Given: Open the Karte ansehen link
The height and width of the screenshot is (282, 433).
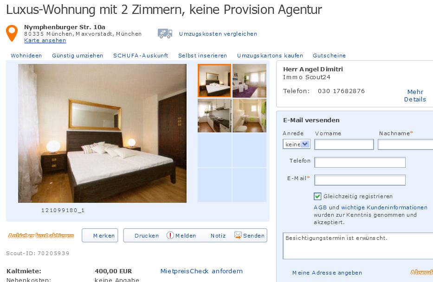Looking at the screenshot, I should [45, 40].
